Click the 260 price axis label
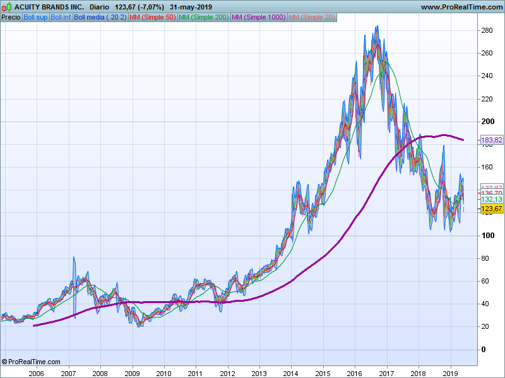505x378 pixels. [487, 53]
